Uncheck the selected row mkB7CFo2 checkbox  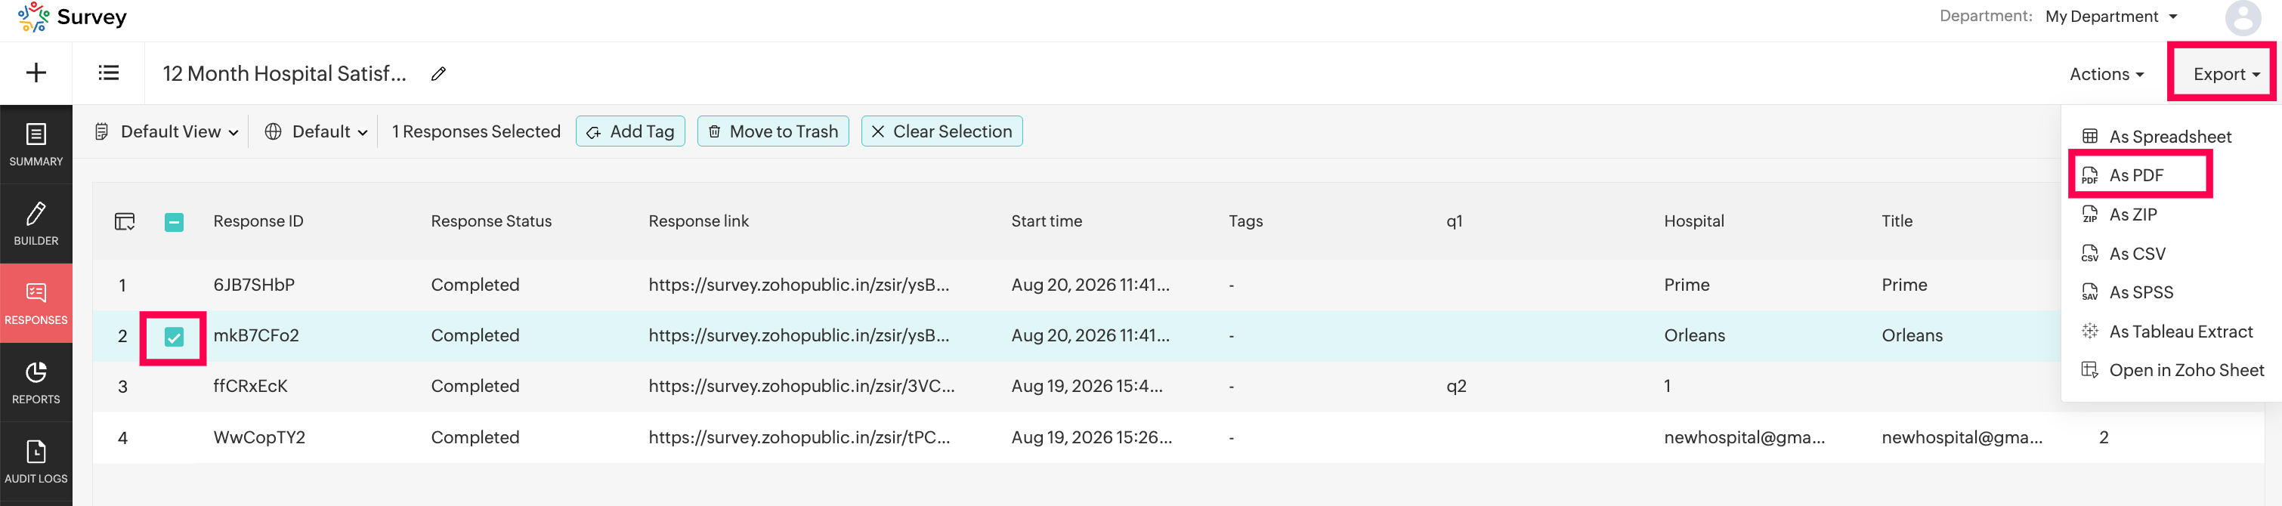tap(175, 337)
